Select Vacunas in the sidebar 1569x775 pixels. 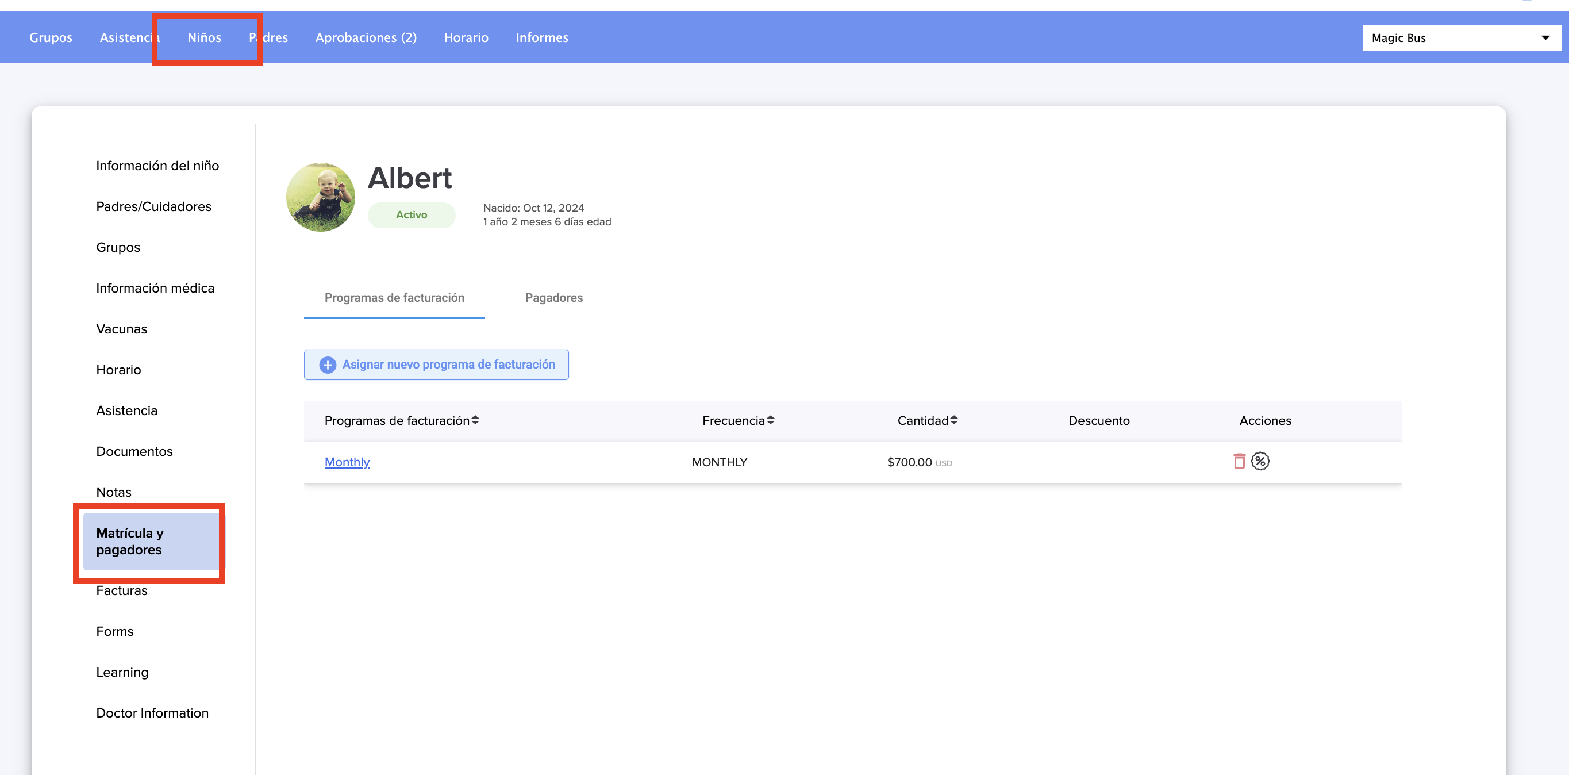(x=122, y=328)
